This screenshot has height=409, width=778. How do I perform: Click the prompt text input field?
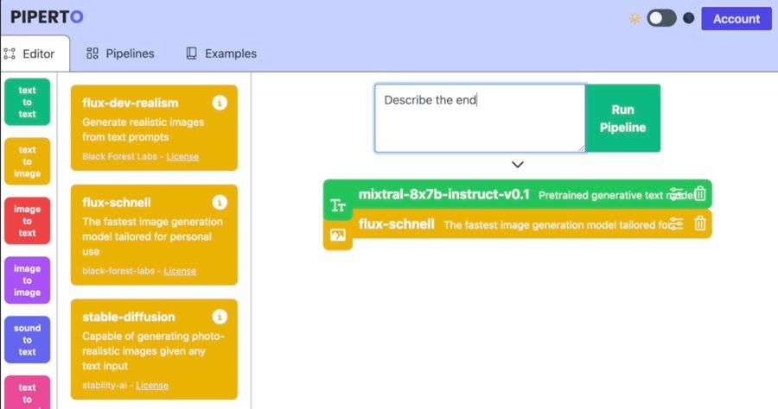tap(480, 118)
